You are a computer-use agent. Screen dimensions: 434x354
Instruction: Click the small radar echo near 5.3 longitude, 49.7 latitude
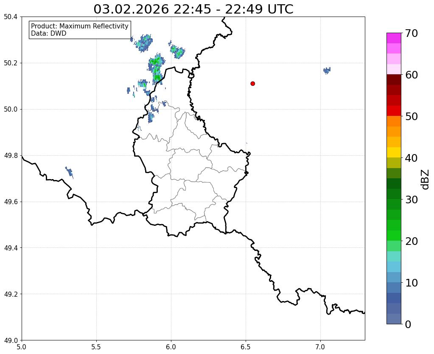tap(69, 172)
